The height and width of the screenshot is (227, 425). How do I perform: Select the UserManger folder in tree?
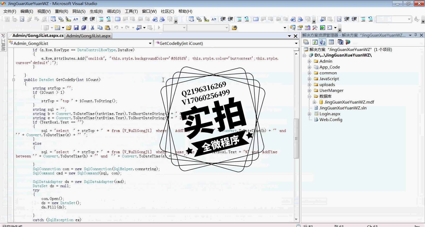(x=331, y=91)
